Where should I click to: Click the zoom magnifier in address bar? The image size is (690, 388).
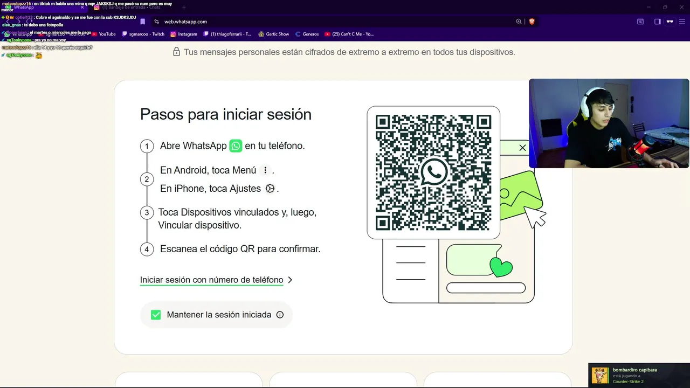click(519, 22)
